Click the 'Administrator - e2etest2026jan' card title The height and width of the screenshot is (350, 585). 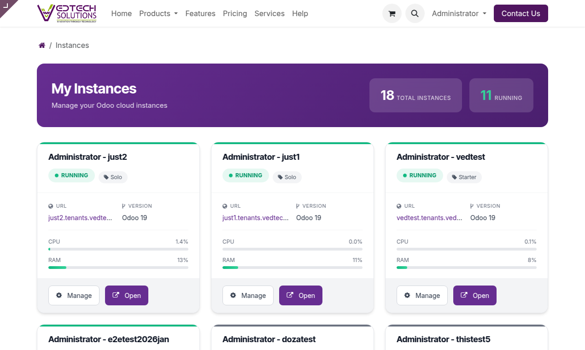tap(109, 339)
